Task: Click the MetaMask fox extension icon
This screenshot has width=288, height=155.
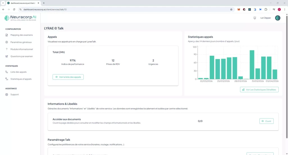Action: 238,9
